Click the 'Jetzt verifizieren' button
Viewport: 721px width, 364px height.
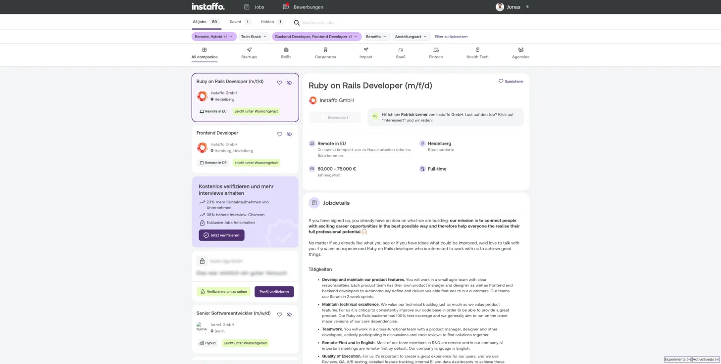(x=221, y=235)
